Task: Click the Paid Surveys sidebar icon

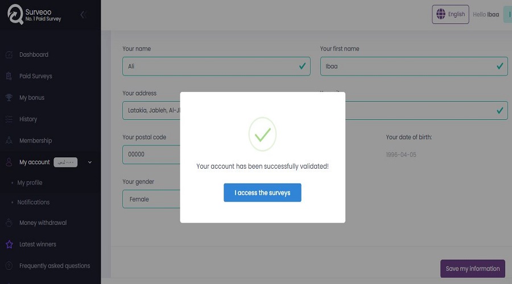Action: 9,76
